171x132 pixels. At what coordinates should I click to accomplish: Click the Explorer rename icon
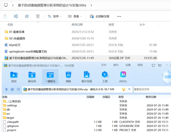point(16,16)
